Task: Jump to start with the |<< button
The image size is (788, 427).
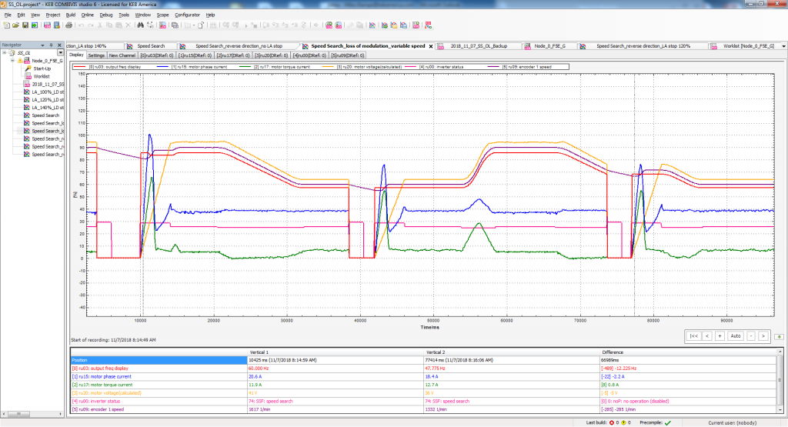Action: (693, 336)
